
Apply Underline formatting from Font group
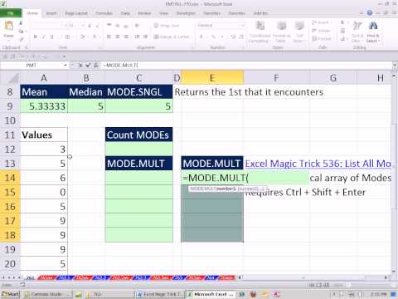tap(51, 37)
